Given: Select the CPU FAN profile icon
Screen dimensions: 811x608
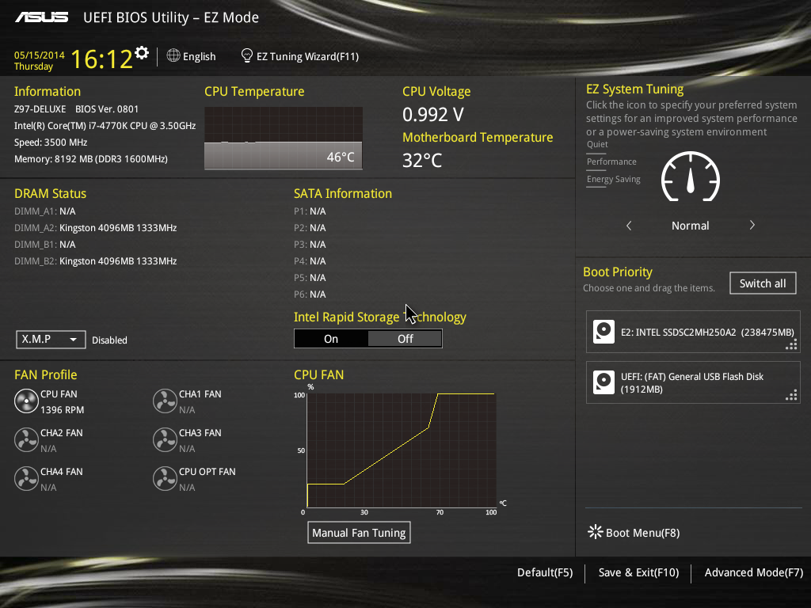Looking at the screenshot, I should (x=26, y=401).
